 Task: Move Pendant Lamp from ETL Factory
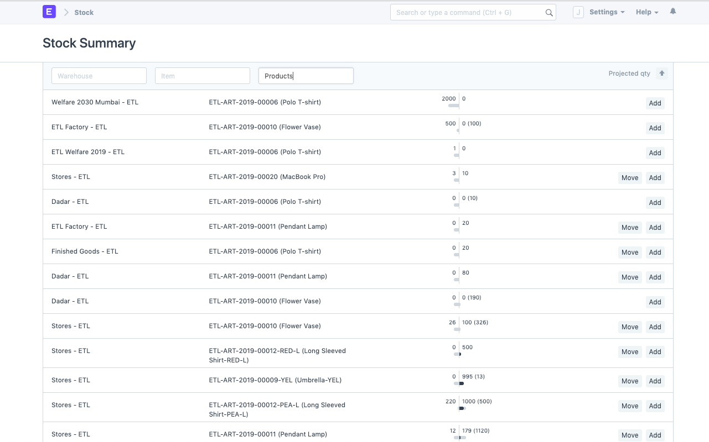click(x=630, y=228)
